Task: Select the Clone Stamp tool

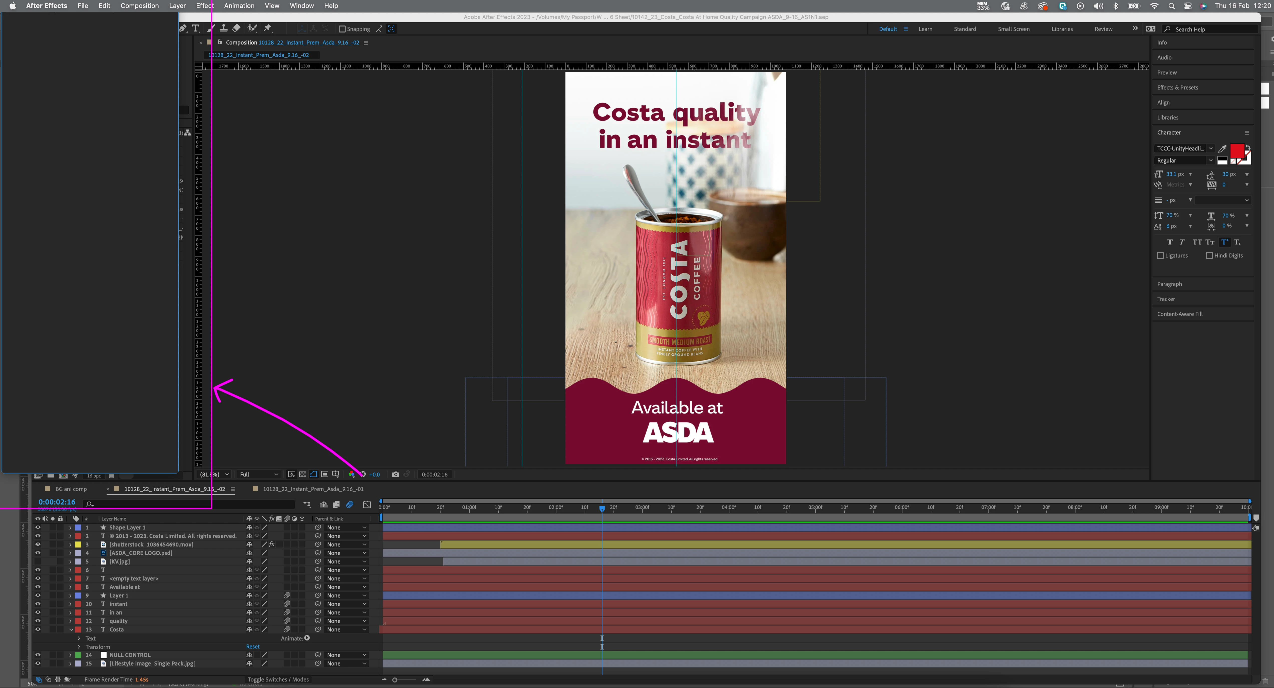Action: click(x=223, y=29)
